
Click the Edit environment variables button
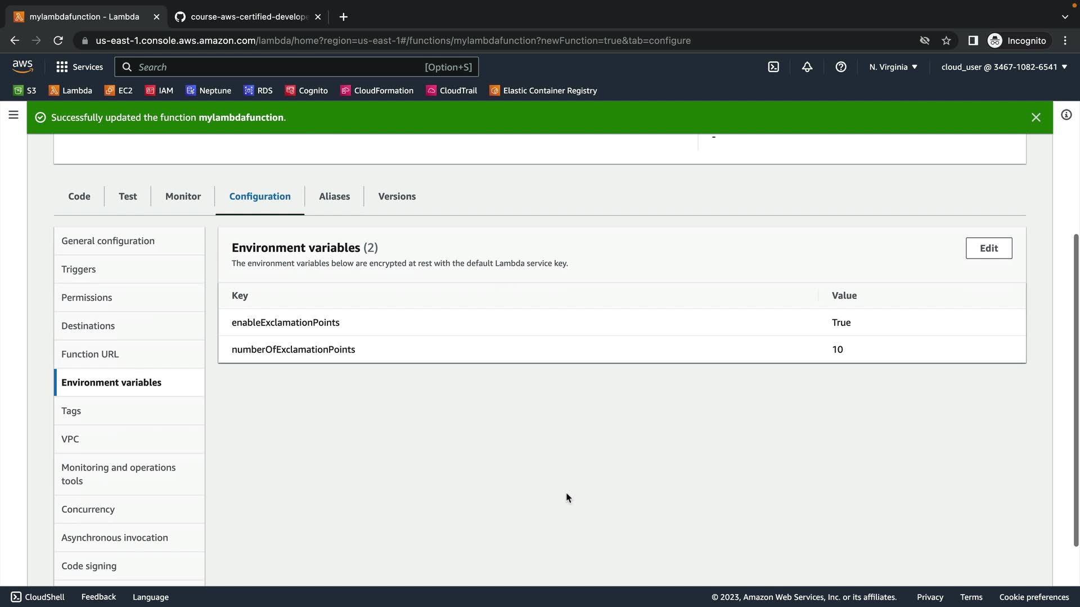click(988, 248)
